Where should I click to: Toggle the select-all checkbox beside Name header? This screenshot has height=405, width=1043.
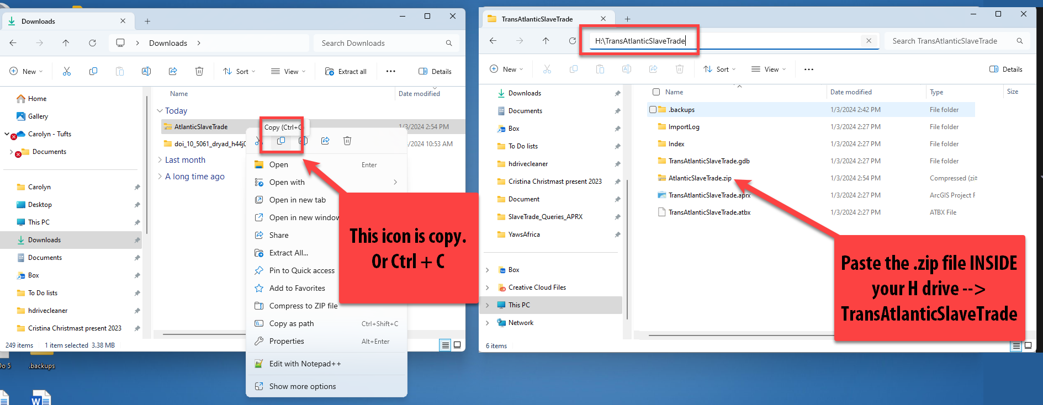coord(656,92)
